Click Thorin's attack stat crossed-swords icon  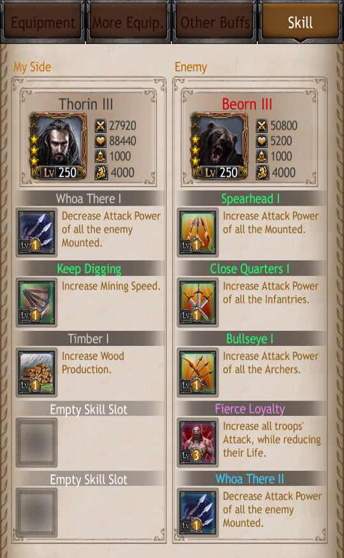click(101, 125)
